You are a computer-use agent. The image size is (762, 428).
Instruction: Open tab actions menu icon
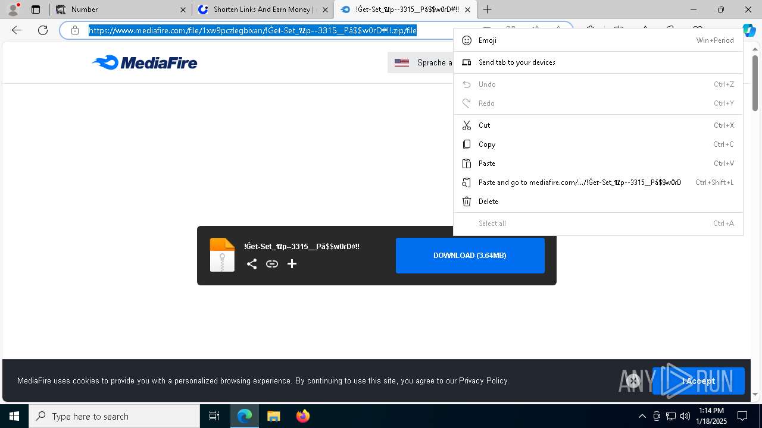pyautogui.click(x=36, y=10)
